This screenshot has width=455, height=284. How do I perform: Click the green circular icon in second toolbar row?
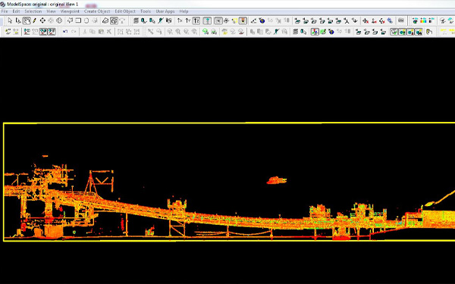[x=206, y=32]
